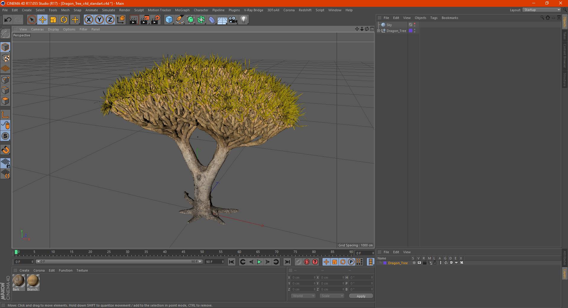This screenshot has width=568, height=308.
Task: Open the viewport Cameras menu
Action: point(37,29)
